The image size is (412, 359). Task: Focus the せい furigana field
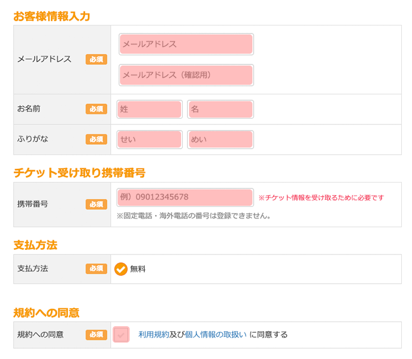pyautogui.click(x=149, y=140)
